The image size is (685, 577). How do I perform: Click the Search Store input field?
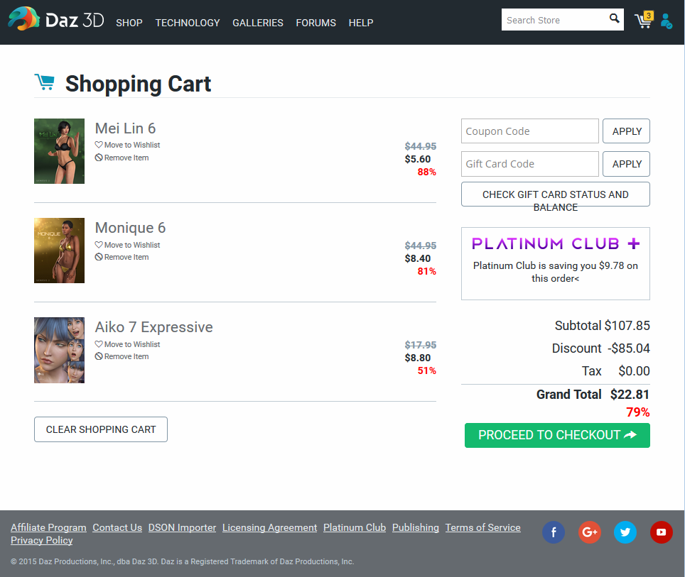pyautogui.click(x=553, y=20)
